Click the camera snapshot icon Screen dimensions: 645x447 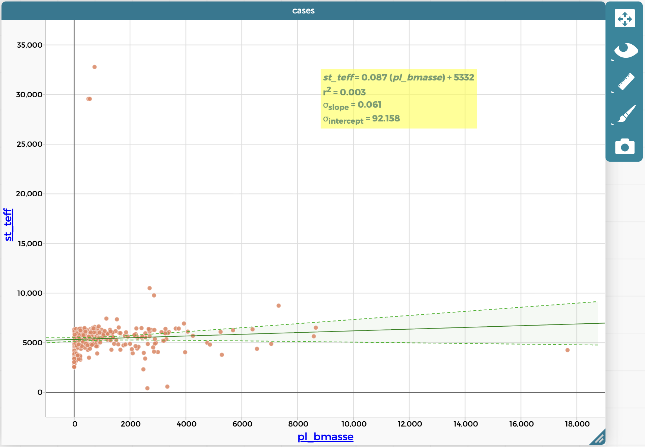(x=624, y=146)
